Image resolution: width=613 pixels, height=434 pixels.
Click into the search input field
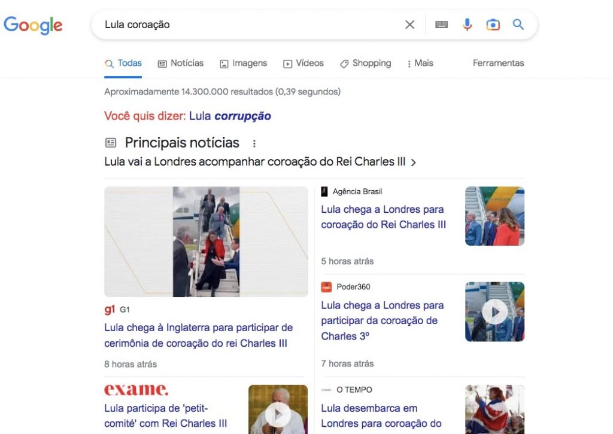[x=250, y=25]
